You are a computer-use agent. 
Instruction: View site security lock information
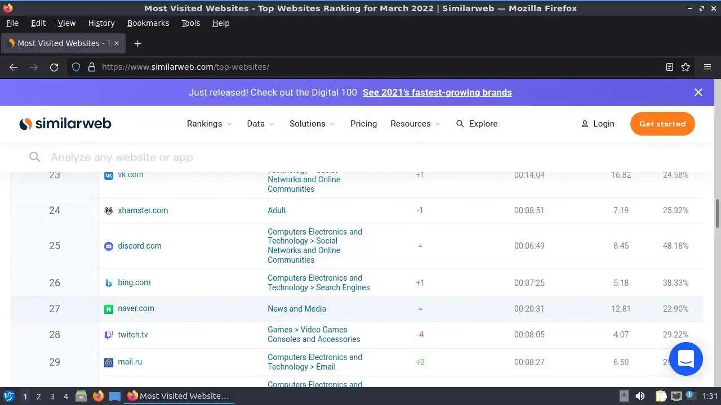[x=92, y=67]
